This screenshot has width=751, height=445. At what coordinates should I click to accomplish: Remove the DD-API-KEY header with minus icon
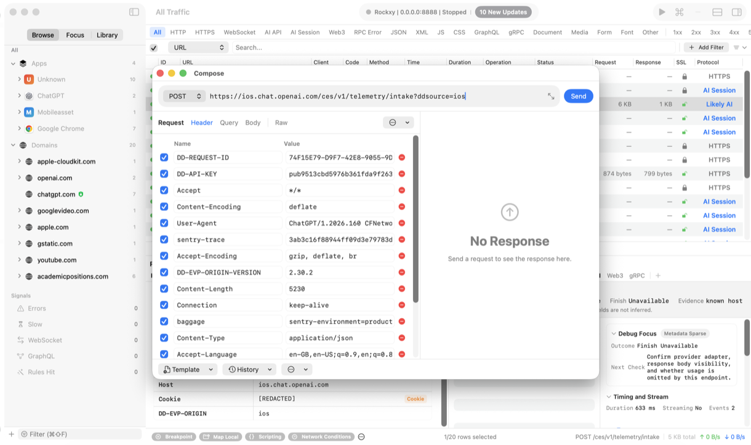click(x=402, y=174)
